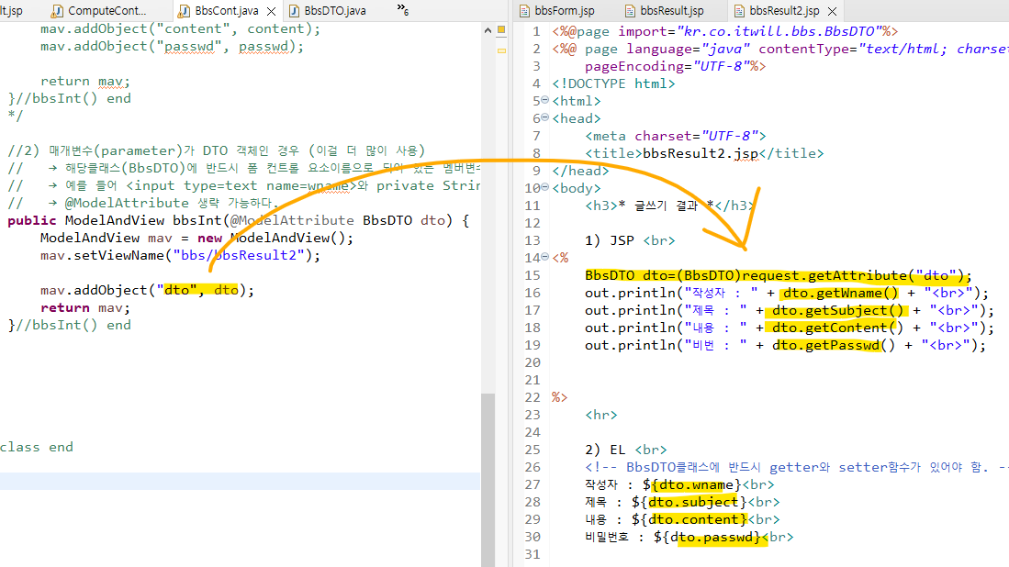1009x567 pixels.
Task: Click the BbsDTO getter/setter HTML comment line
Action: [797, 467]
